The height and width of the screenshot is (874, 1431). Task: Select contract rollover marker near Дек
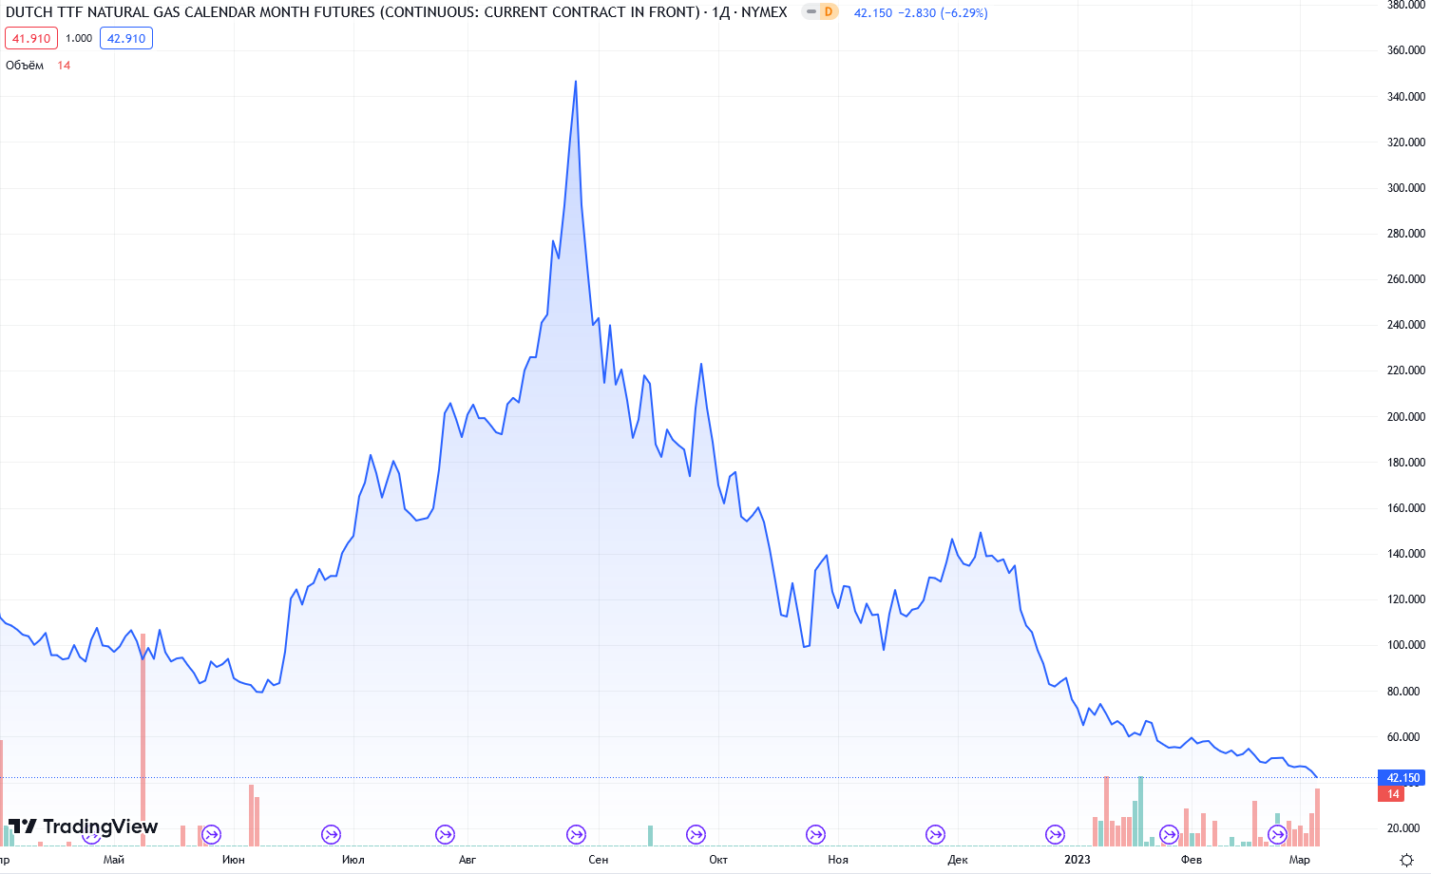(x=935, y=835)
